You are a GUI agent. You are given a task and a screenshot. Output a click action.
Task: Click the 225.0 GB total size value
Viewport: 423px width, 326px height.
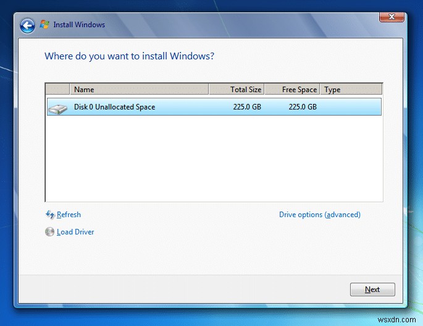tap(247, 107)
